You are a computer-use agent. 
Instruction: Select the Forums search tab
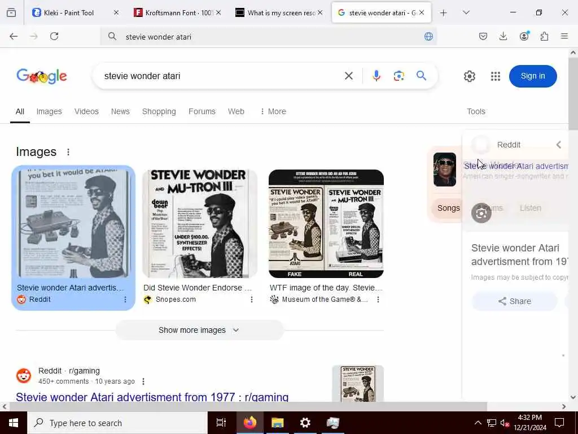(202, 111)
